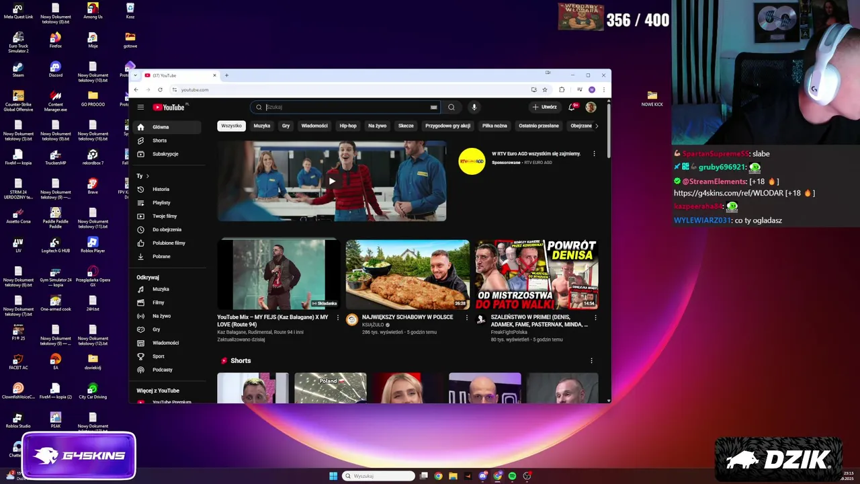Select the Wszystko filter chip
This screenshot has width=860, height=484.
coord(232,126)
